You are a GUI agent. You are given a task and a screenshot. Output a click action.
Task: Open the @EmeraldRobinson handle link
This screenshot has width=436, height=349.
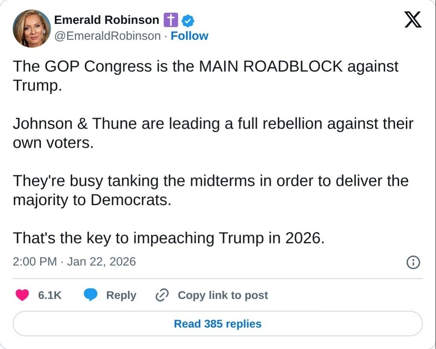tap(108, 36)
